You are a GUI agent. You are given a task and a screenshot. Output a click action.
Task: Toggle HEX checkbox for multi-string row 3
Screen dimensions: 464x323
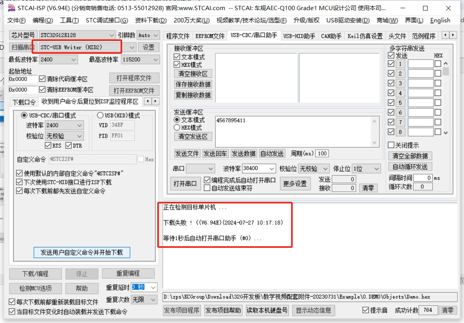(438, 83)
